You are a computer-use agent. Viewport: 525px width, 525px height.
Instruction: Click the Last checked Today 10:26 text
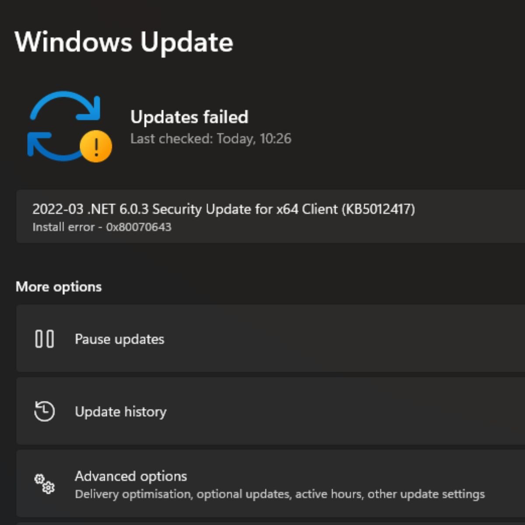click(211, 139)
